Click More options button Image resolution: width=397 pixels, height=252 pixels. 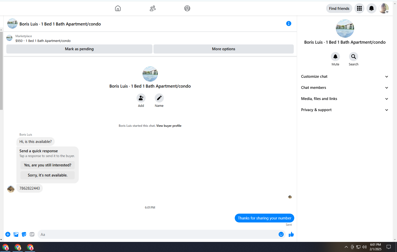point(224,49)
